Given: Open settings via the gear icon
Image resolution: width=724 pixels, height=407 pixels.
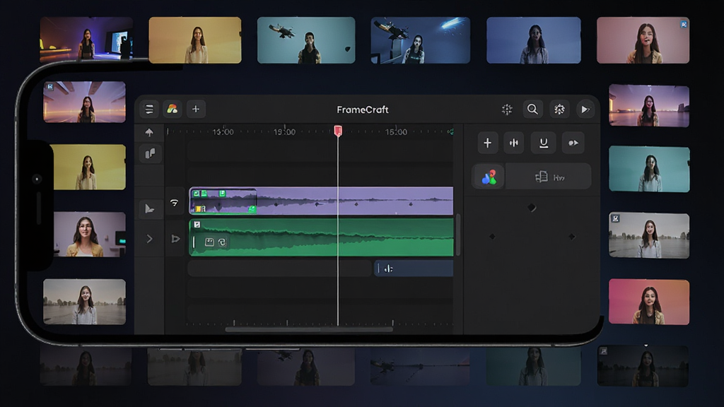Looking at the screenshot, I should tap(559, 110).
